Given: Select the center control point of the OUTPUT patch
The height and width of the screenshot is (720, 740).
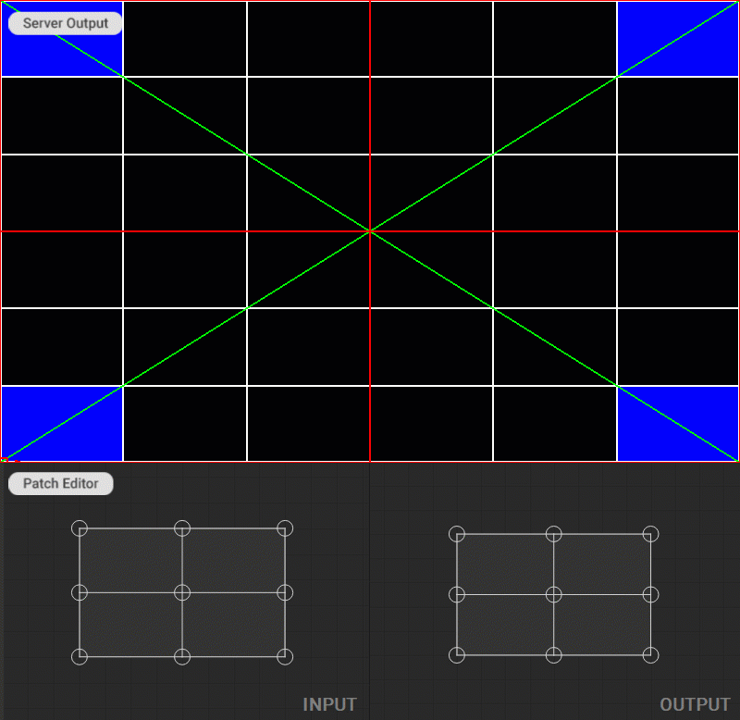Looking at the screenshot, I should (x=553, y=594).
